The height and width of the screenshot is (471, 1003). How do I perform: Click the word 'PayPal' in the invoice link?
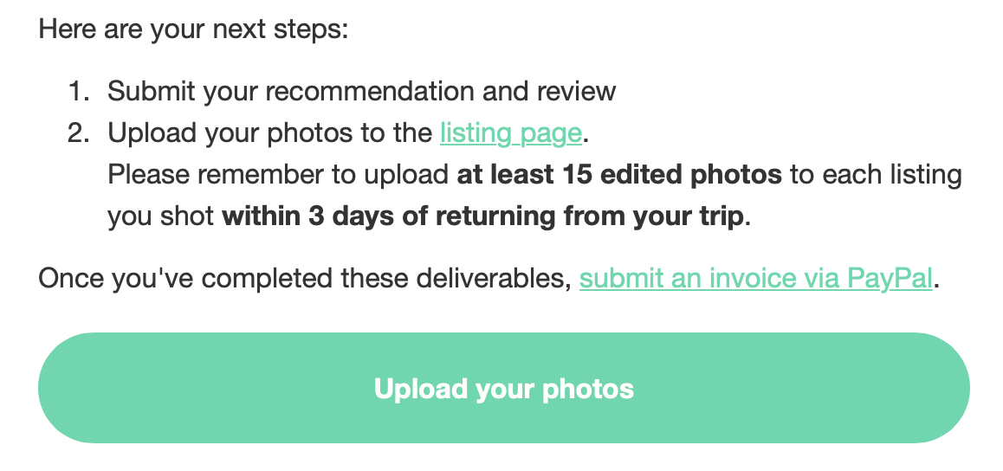(890, 279)
